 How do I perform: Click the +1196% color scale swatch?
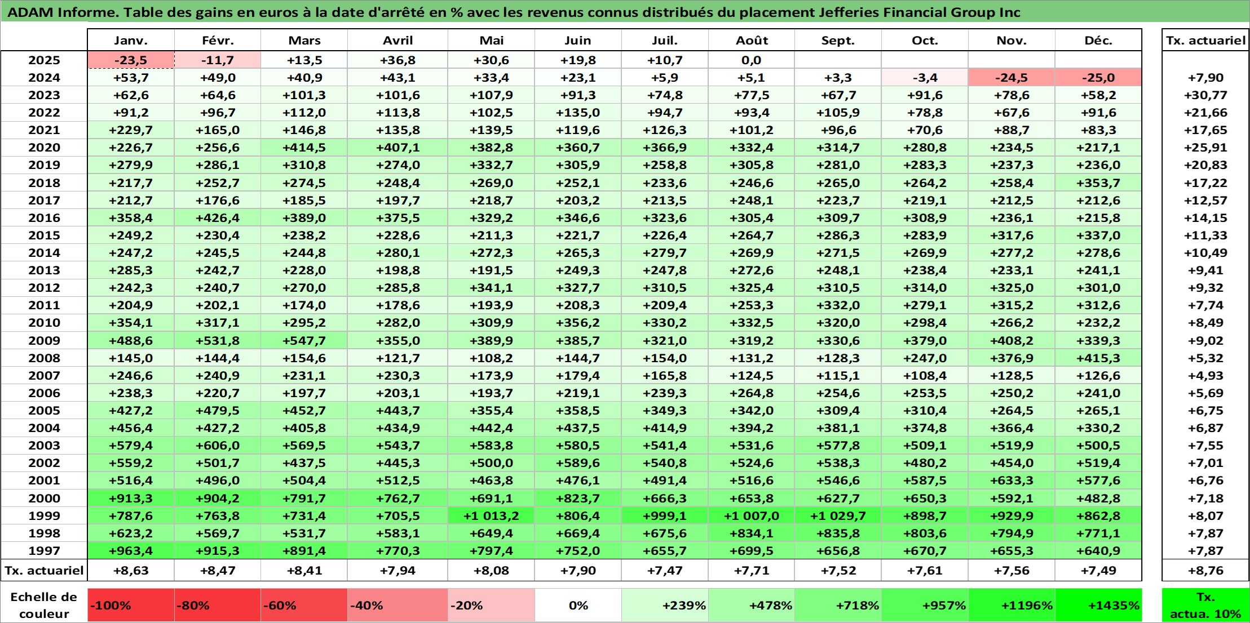pyautogui.click(x=1012, y=605)
